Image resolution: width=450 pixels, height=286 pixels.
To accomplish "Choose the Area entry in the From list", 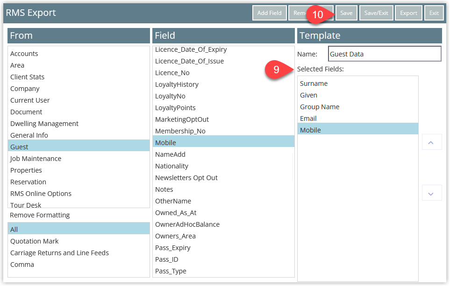I will (x=79, y=65).
